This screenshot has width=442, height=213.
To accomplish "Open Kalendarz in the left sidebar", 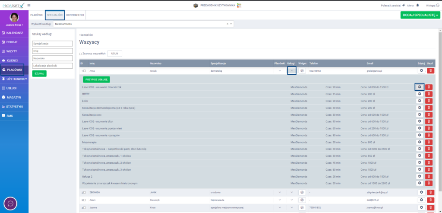I will click(x=15, y=33).
